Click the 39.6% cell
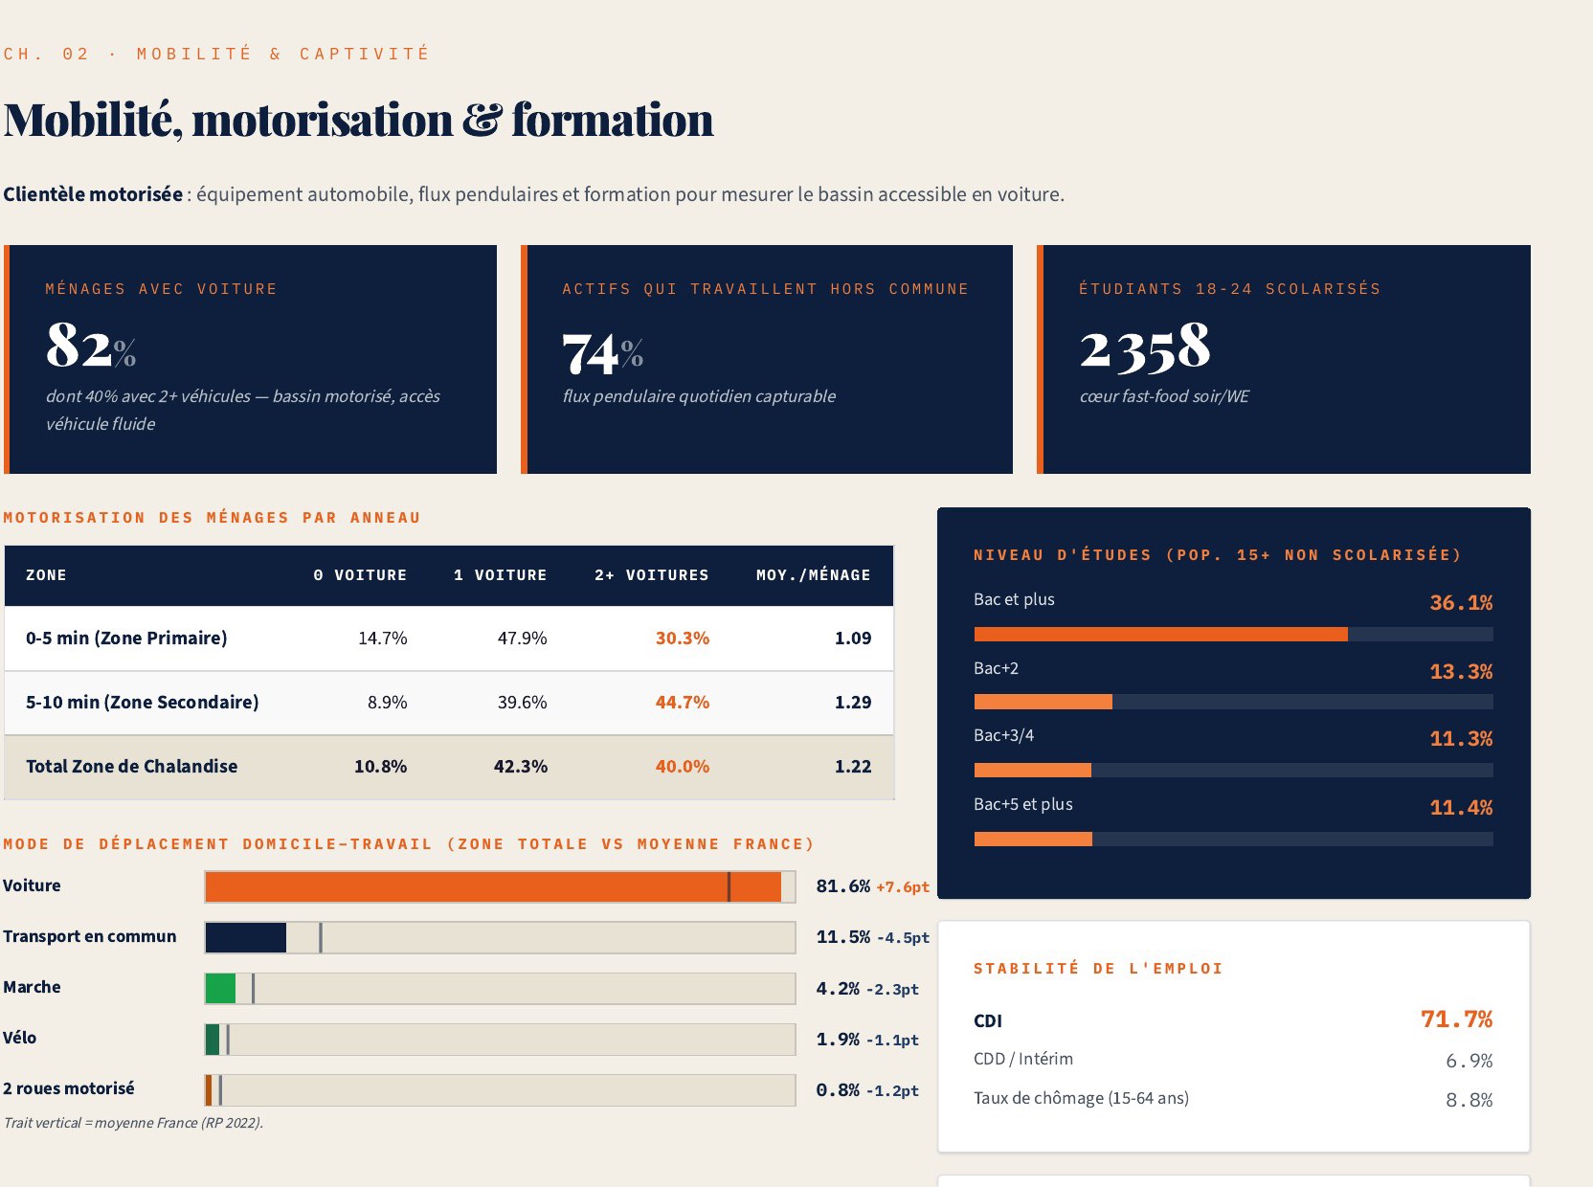 [523, 703]
